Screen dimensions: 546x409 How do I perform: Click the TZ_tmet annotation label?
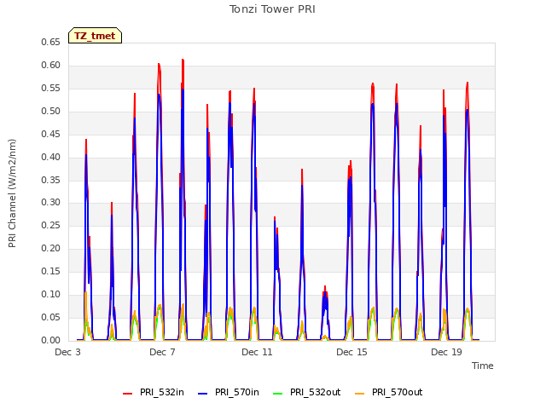(x=95, y=36)
